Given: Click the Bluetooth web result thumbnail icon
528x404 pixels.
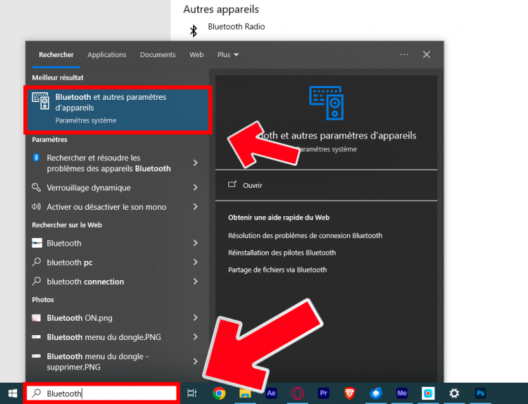Looking at the screenshot, I should point(36,243).
